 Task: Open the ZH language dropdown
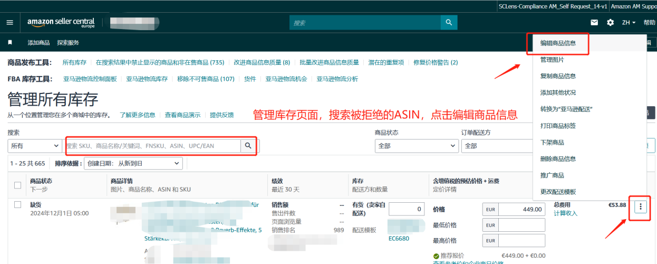click(x=629, y=23)
